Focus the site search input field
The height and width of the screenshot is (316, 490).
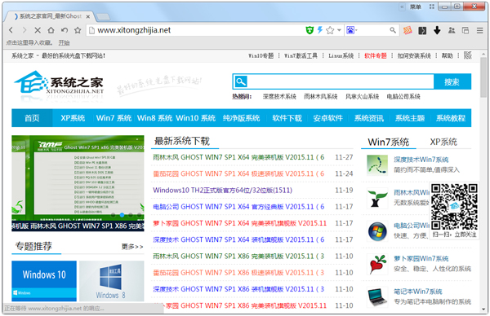pyautogui.click(x=341, y=81)
